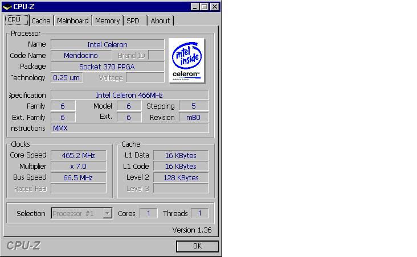The height and width of the screenshot is (257, 417).
Task: Click the Revision value mB0
Action: 194,117
